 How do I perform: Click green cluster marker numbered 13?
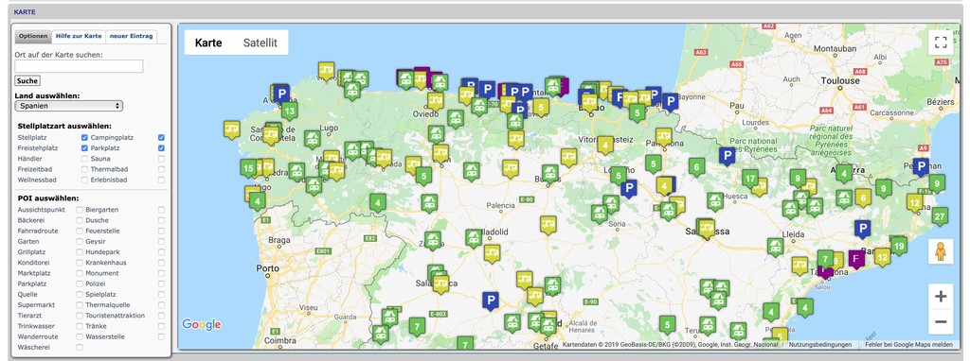coord(289,112)
